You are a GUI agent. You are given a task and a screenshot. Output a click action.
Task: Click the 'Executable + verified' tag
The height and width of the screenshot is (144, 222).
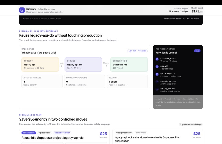[62, 133]
